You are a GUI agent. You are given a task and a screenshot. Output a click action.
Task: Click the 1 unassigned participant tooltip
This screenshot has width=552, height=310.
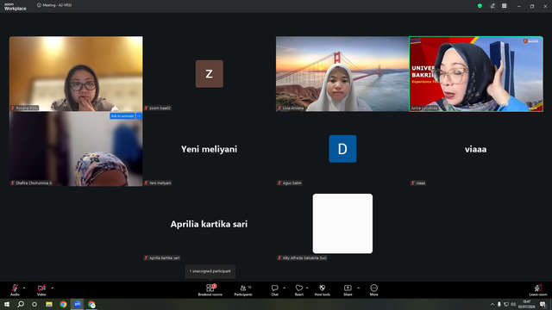210,271
